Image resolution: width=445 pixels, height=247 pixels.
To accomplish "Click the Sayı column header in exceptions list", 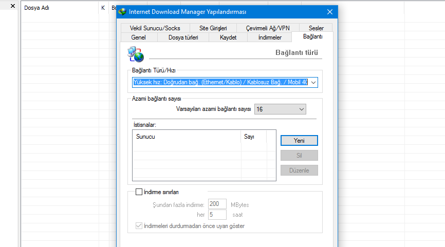I will coord(254,137).
